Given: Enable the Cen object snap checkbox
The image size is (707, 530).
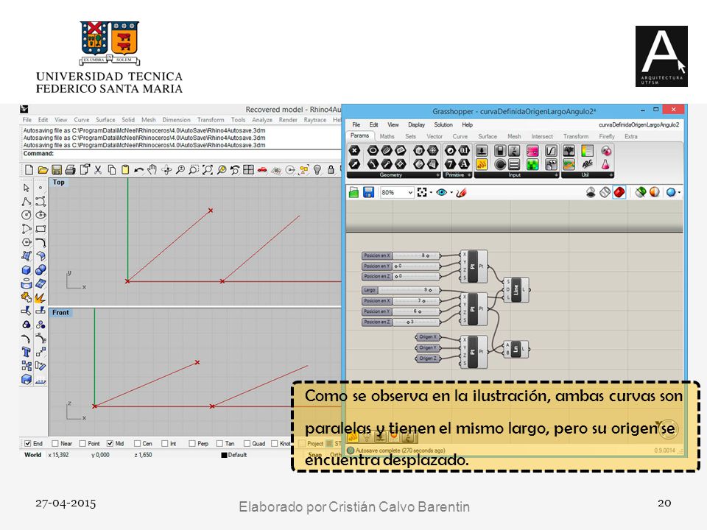Looking at the screenshot, I should [x=137, y=443].
